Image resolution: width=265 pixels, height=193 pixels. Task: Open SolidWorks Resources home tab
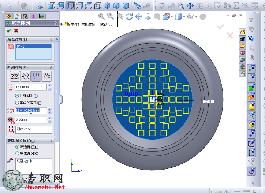pyautogui.click(x=243, y=32)
